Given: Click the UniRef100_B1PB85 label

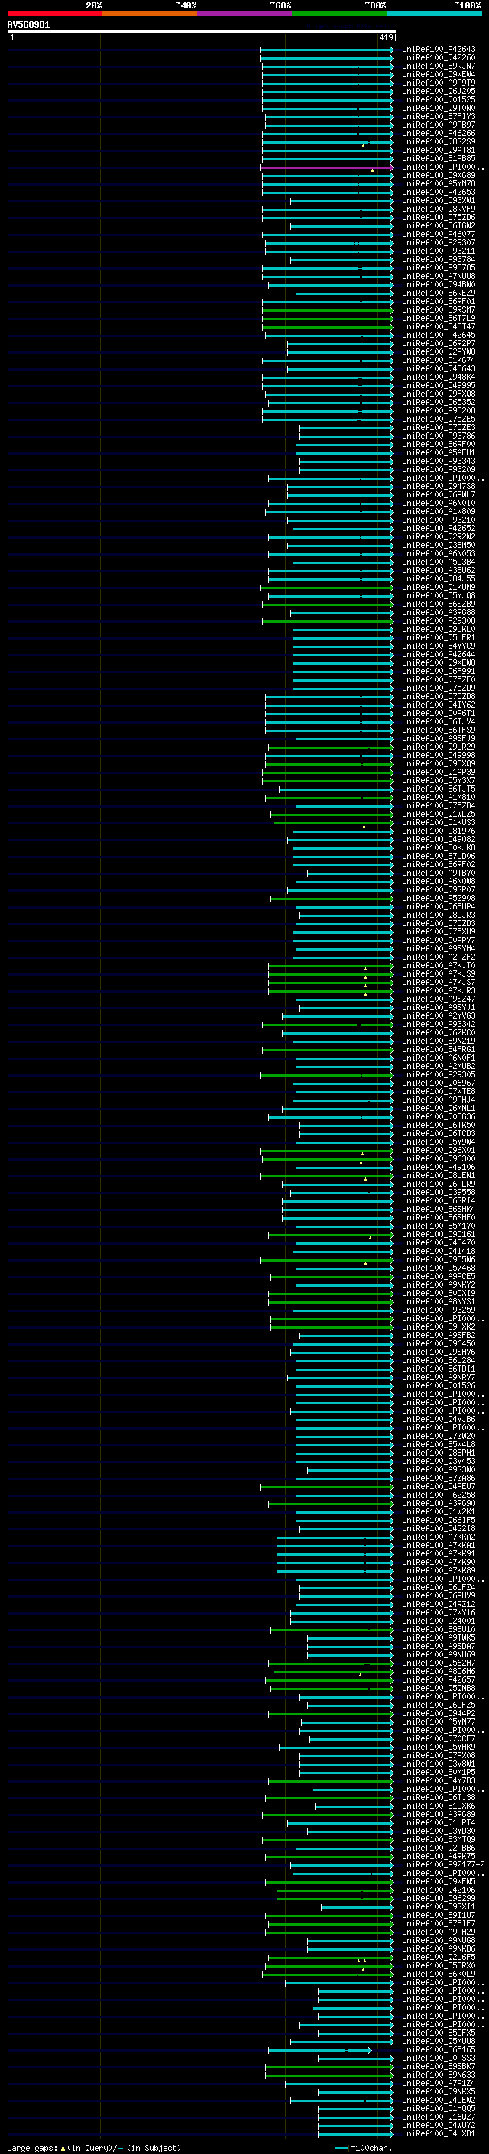Looking at the screenshot, I should click(x=438, y=159).
